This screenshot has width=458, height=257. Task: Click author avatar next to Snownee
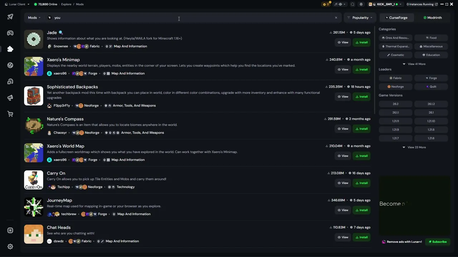[x=49, y=46]
